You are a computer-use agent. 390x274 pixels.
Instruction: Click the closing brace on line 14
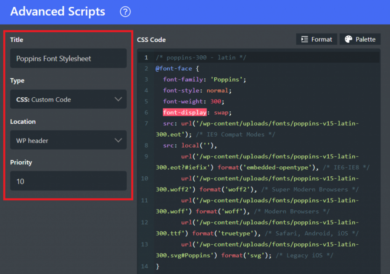point(158,266)
